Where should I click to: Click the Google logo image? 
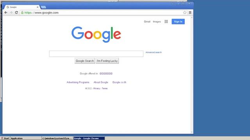point(96,35)
